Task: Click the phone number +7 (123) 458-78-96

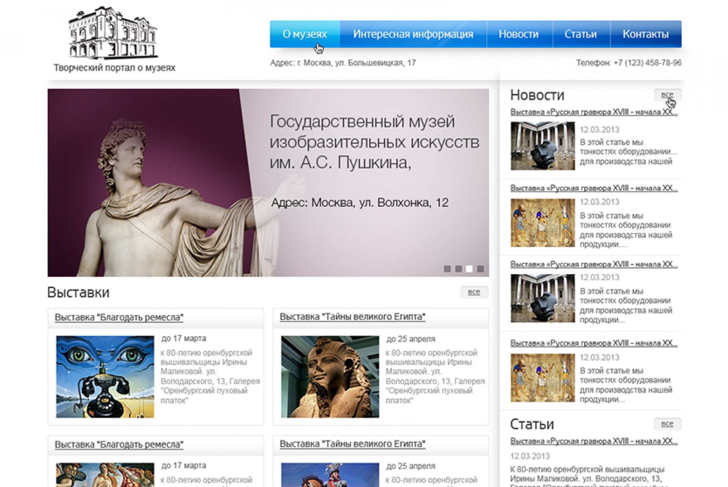Action: [x=648, y=63]
